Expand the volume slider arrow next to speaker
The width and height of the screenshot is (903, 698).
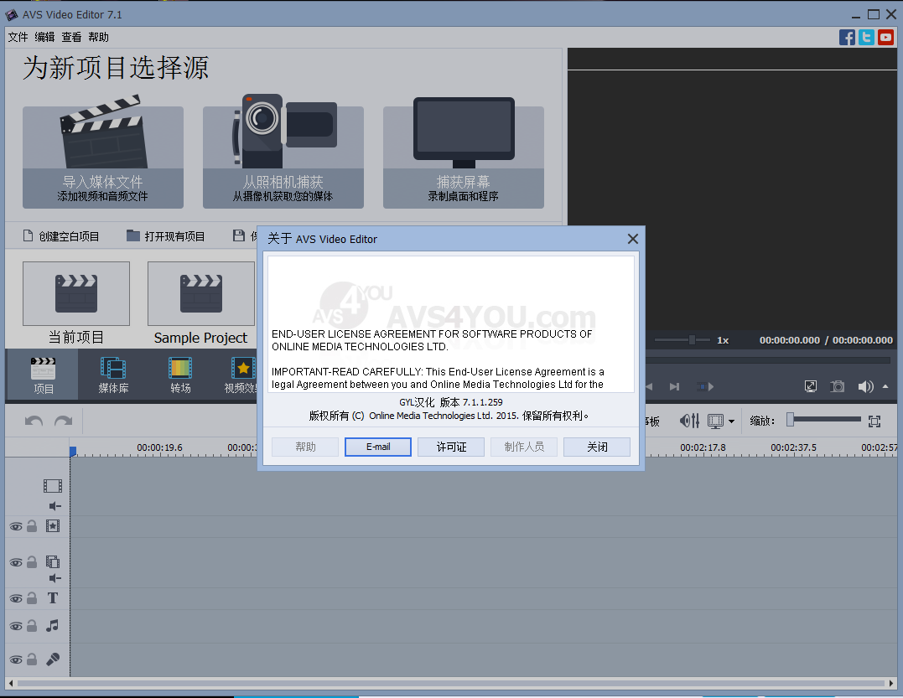[x=885, y=386]
